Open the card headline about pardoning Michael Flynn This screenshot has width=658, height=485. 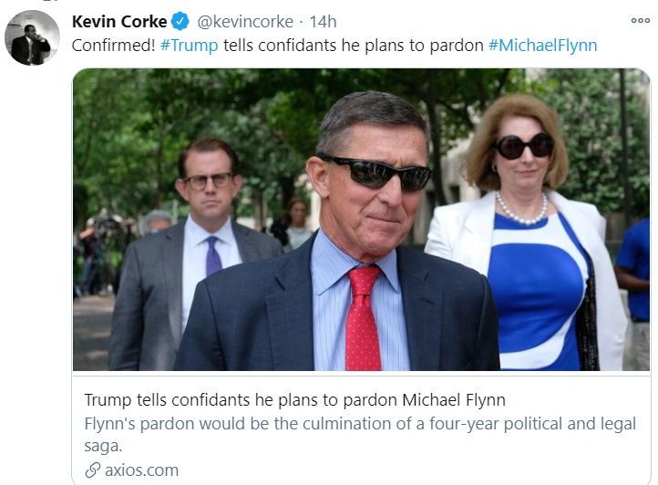pyautogui.click(x=294, y=400)
